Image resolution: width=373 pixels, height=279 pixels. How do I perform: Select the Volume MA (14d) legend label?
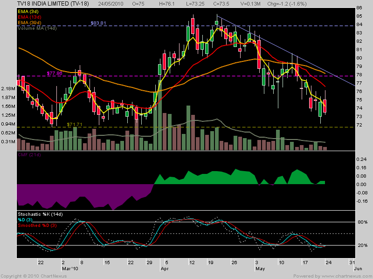pos(37,28)
